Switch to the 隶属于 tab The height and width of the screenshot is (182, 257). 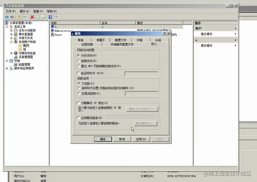click(x=101, y=40)
